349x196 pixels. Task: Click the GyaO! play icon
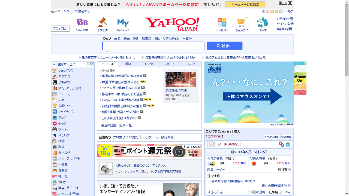55,124
